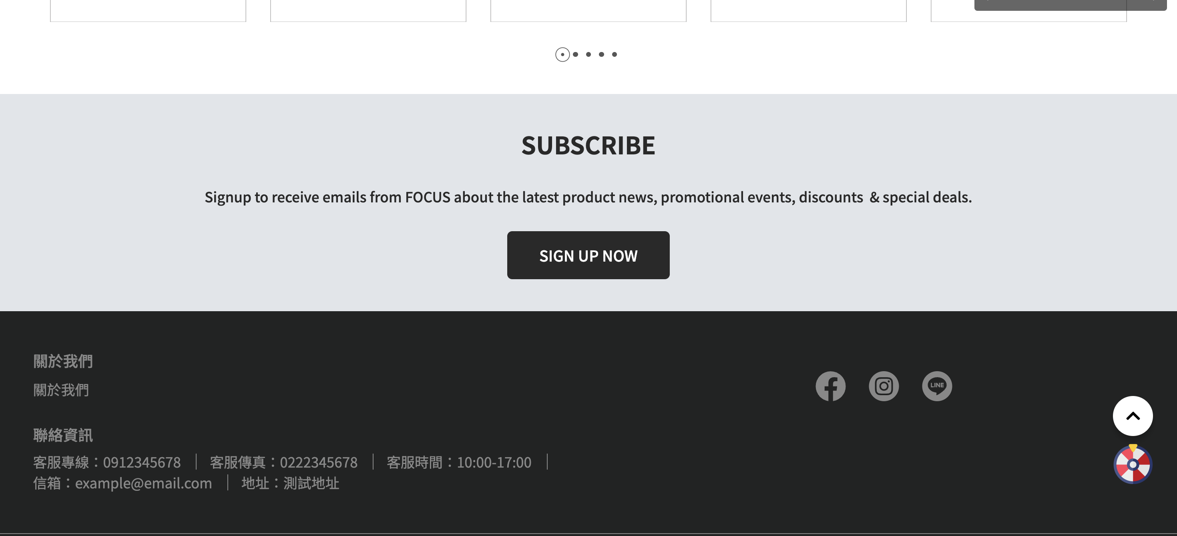Click the 關於我們 footer heading
The height and width of the screenshot is (536, 1177).
pyautogui.click(x=62, y=361)
